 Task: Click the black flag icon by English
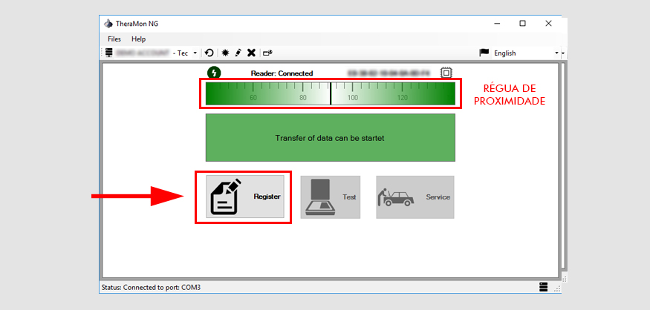(484, 53)
